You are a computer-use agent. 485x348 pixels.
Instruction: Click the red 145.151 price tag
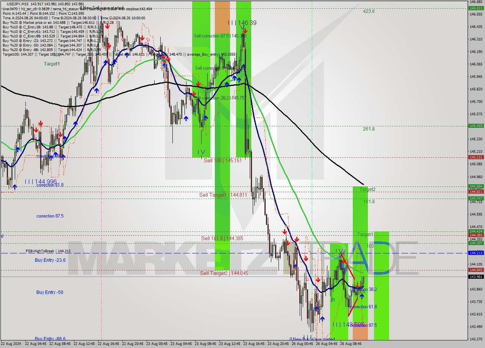(476, 157)
